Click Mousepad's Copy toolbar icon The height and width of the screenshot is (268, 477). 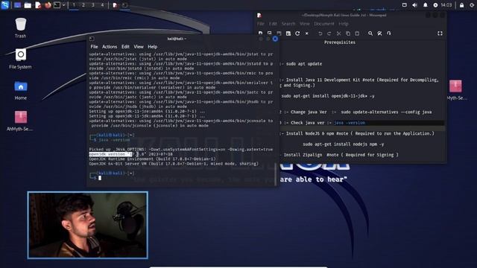point(348,33)
